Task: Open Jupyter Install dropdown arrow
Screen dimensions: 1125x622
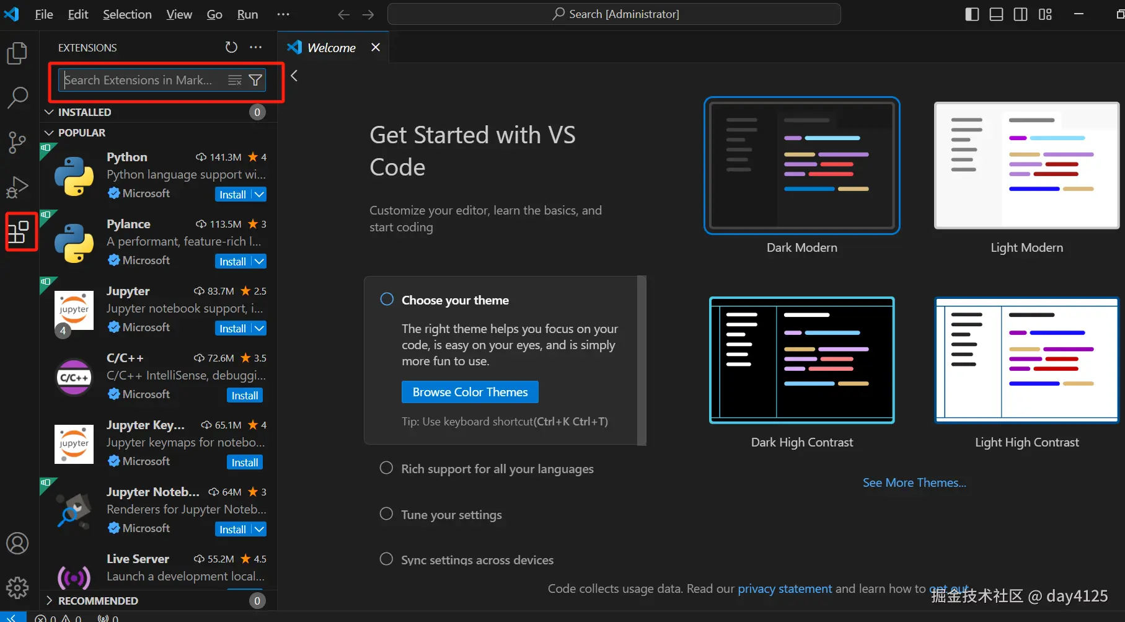Action: [x=260, y=328]
